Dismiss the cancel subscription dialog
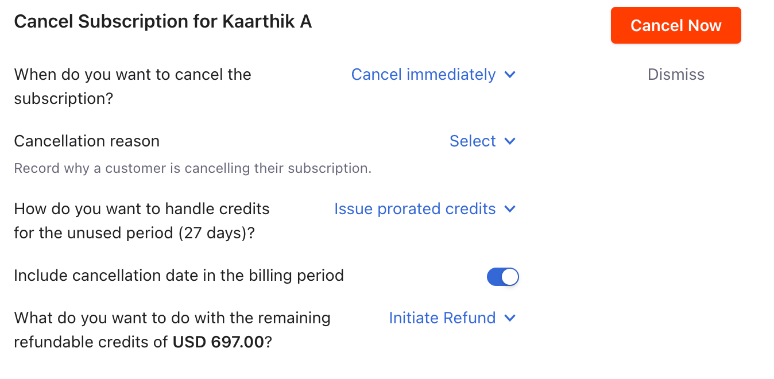774x379 pixels. point(676,75)
